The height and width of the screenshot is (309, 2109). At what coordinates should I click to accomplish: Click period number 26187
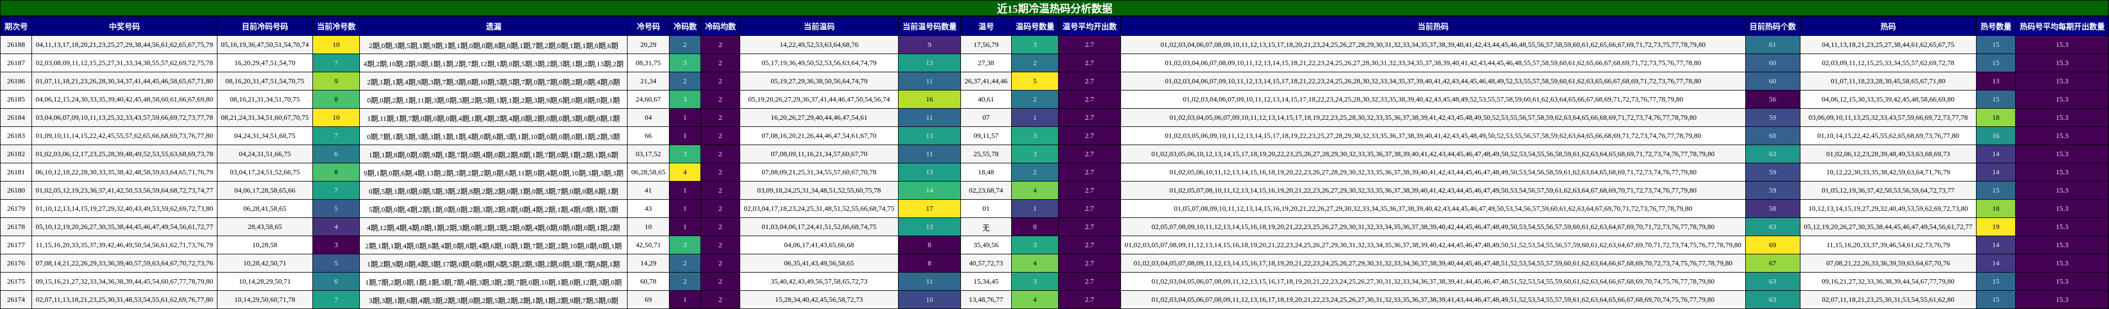[15, 63]
